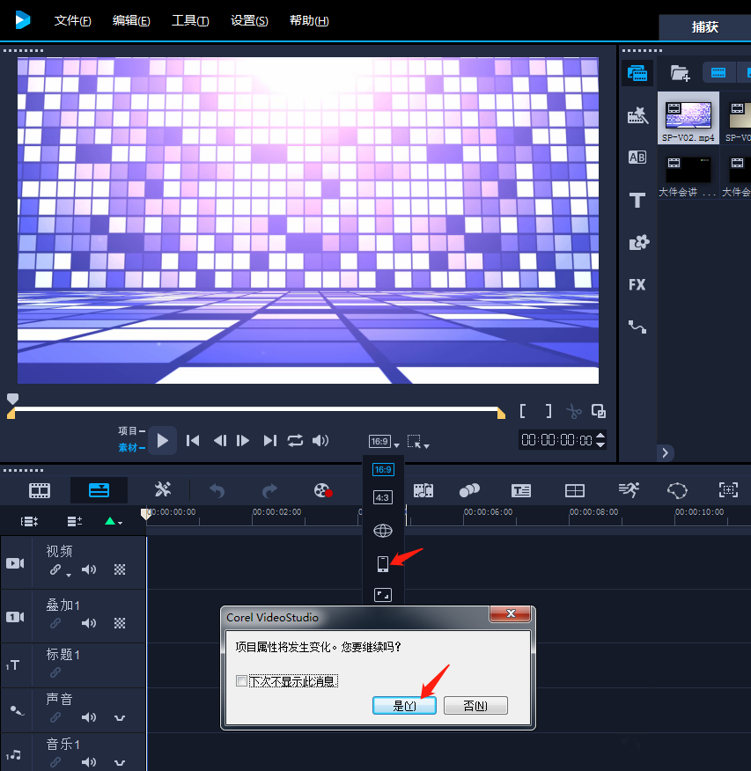Viewport: 751px width, 771px height.
Task: Expand the aspect ratio 16:9 dropdown
Action: (385, 441)
